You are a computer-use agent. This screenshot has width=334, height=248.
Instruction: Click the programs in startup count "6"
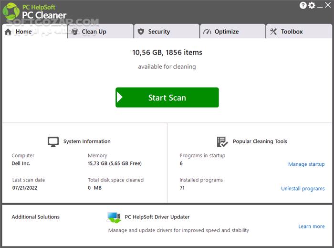click(x=181, y=163)
